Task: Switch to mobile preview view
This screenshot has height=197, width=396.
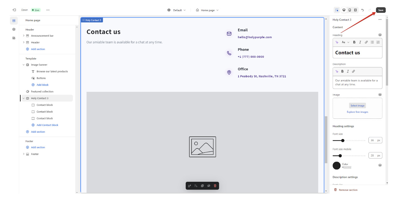Action: point(350,10)
